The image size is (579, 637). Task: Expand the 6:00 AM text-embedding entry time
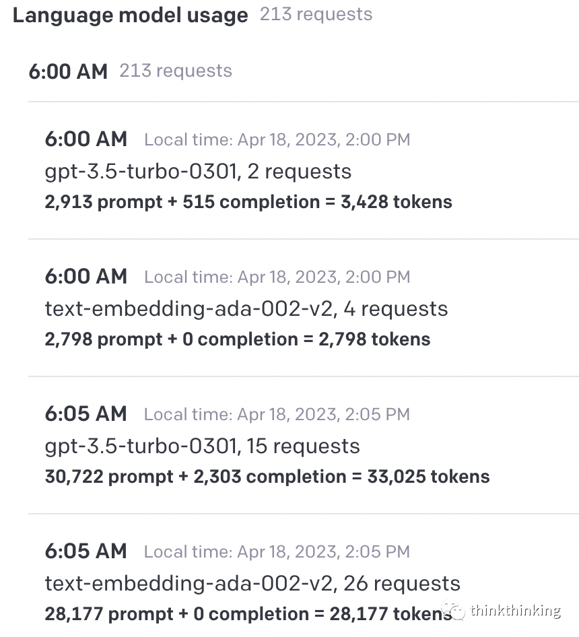coord(86,277)
